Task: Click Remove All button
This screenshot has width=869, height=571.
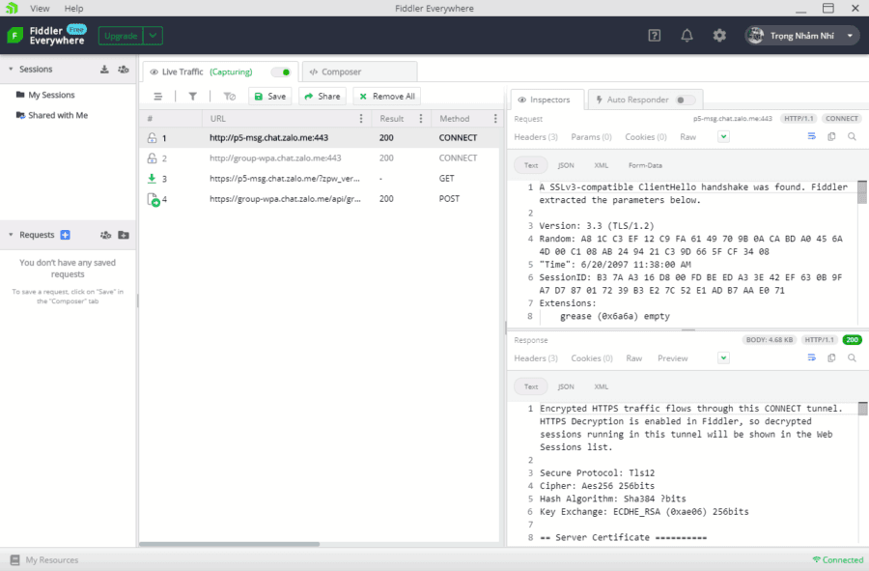Action: tap(387, 97)
